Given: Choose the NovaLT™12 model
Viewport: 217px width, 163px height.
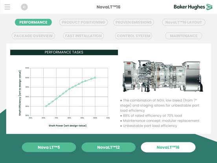Looking at the screenshot, I should tap(108, 147).
